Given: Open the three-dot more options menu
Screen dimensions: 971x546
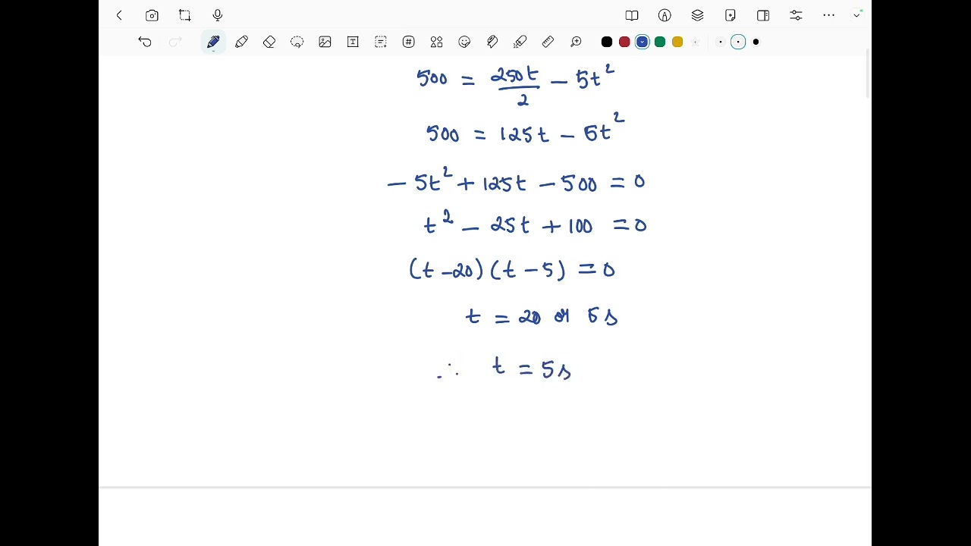Looking at the screenshot, I should (x=828, y=15).
